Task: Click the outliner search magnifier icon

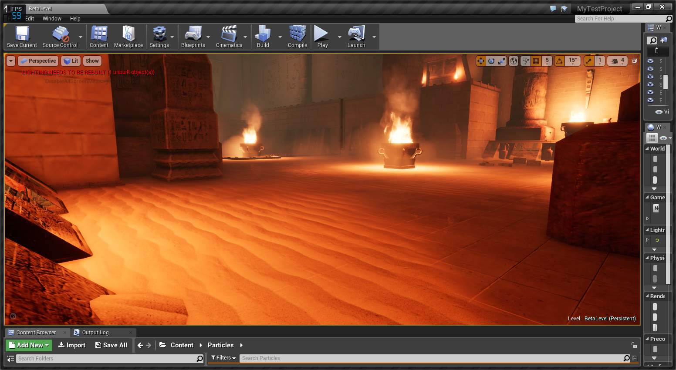Action: [x=652, y=40]
